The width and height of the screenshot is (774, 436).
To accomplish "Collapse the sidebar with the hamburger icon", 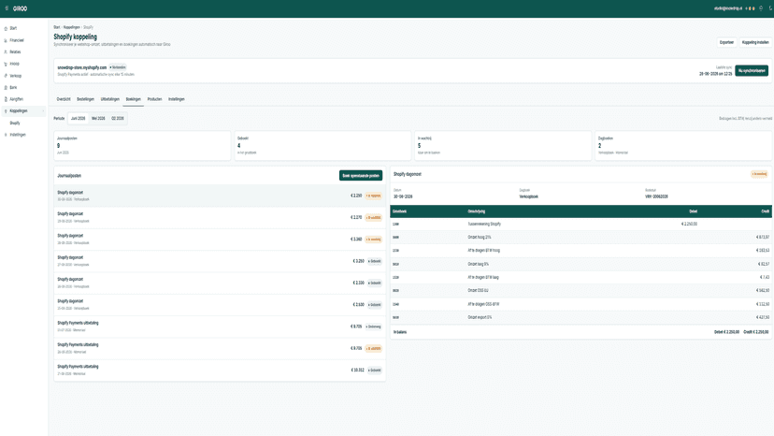I will pyautogui.click(x=7, y=8).
